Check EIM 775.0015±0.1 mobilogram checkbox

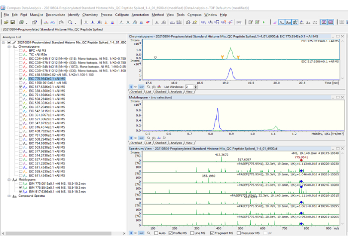21,184
